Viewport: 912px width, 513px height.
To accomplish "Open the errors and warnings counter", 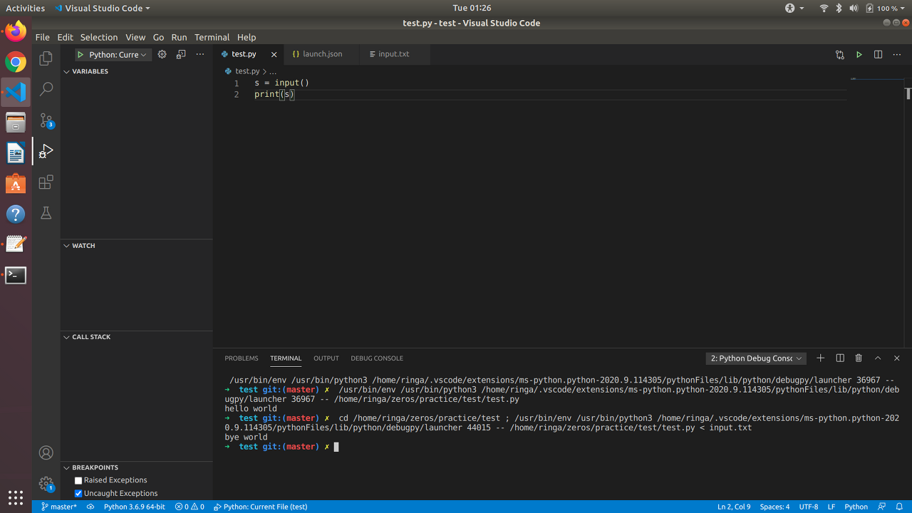I will (x=190, y=507).
